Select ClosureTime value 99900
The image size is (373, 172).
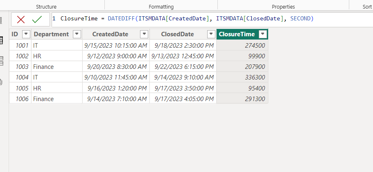pyautogui.click(x=242, y=56)
